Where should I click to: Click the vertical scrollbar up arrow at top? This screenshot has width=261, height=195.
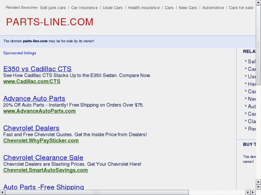258,2
